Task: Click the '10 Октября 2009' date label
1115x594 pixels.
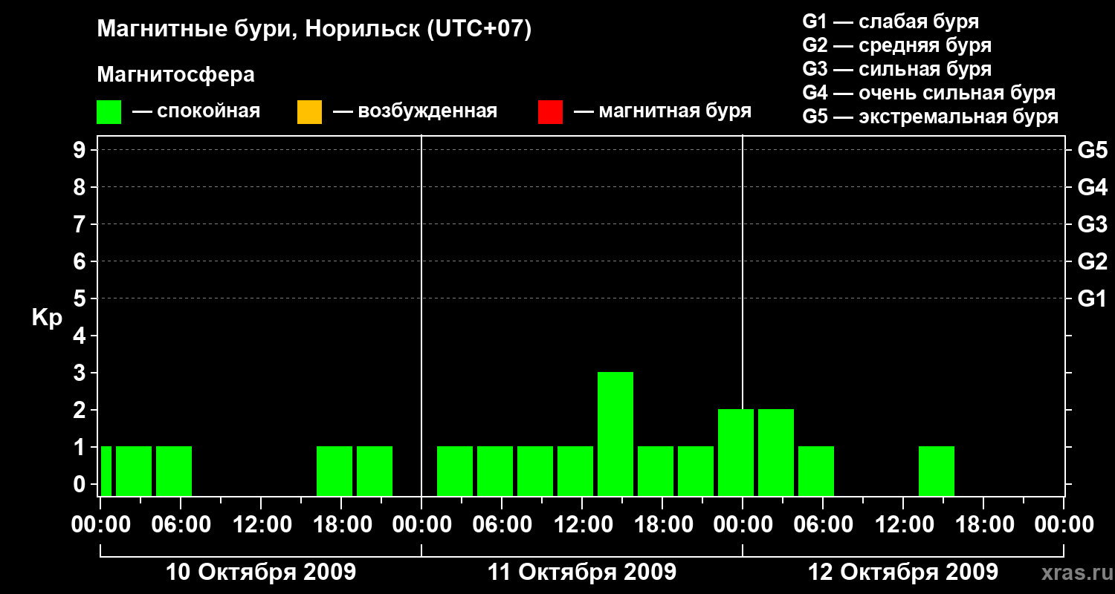Action: pyautogui.click(x=261, y=572)
